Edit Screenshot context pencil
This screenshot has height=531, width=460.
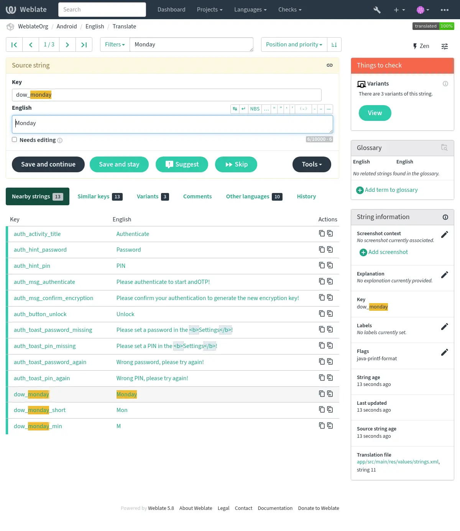(445, 234)
